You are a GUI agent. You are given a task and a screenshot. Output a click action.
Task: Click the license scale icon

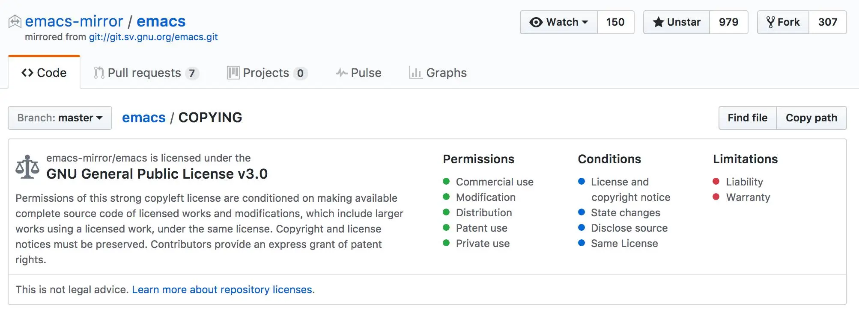[x=27, y=167]
